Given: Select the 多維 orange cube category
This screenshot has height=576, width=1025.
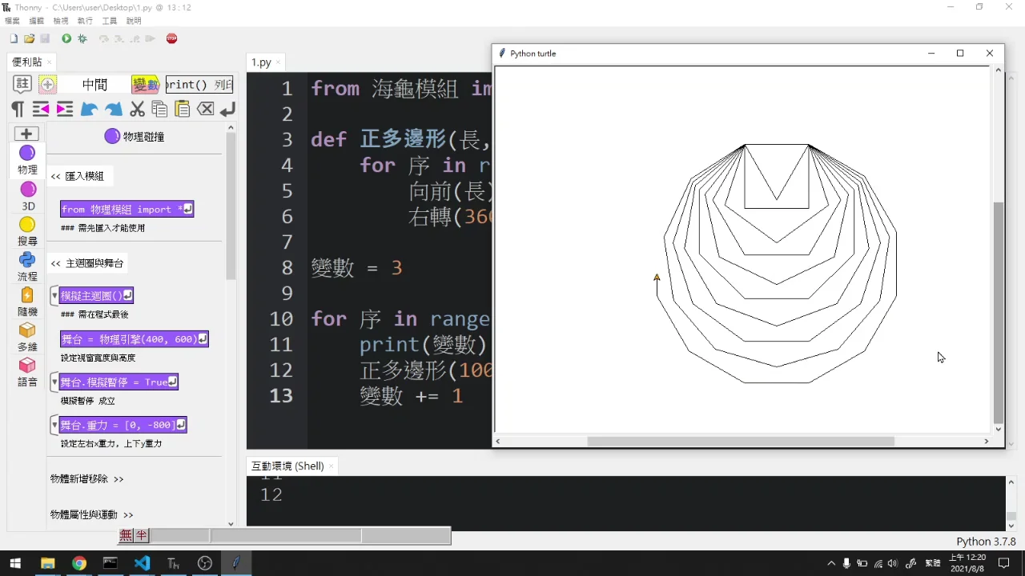Looking at the screenshot, I should [x=27, y=337].
